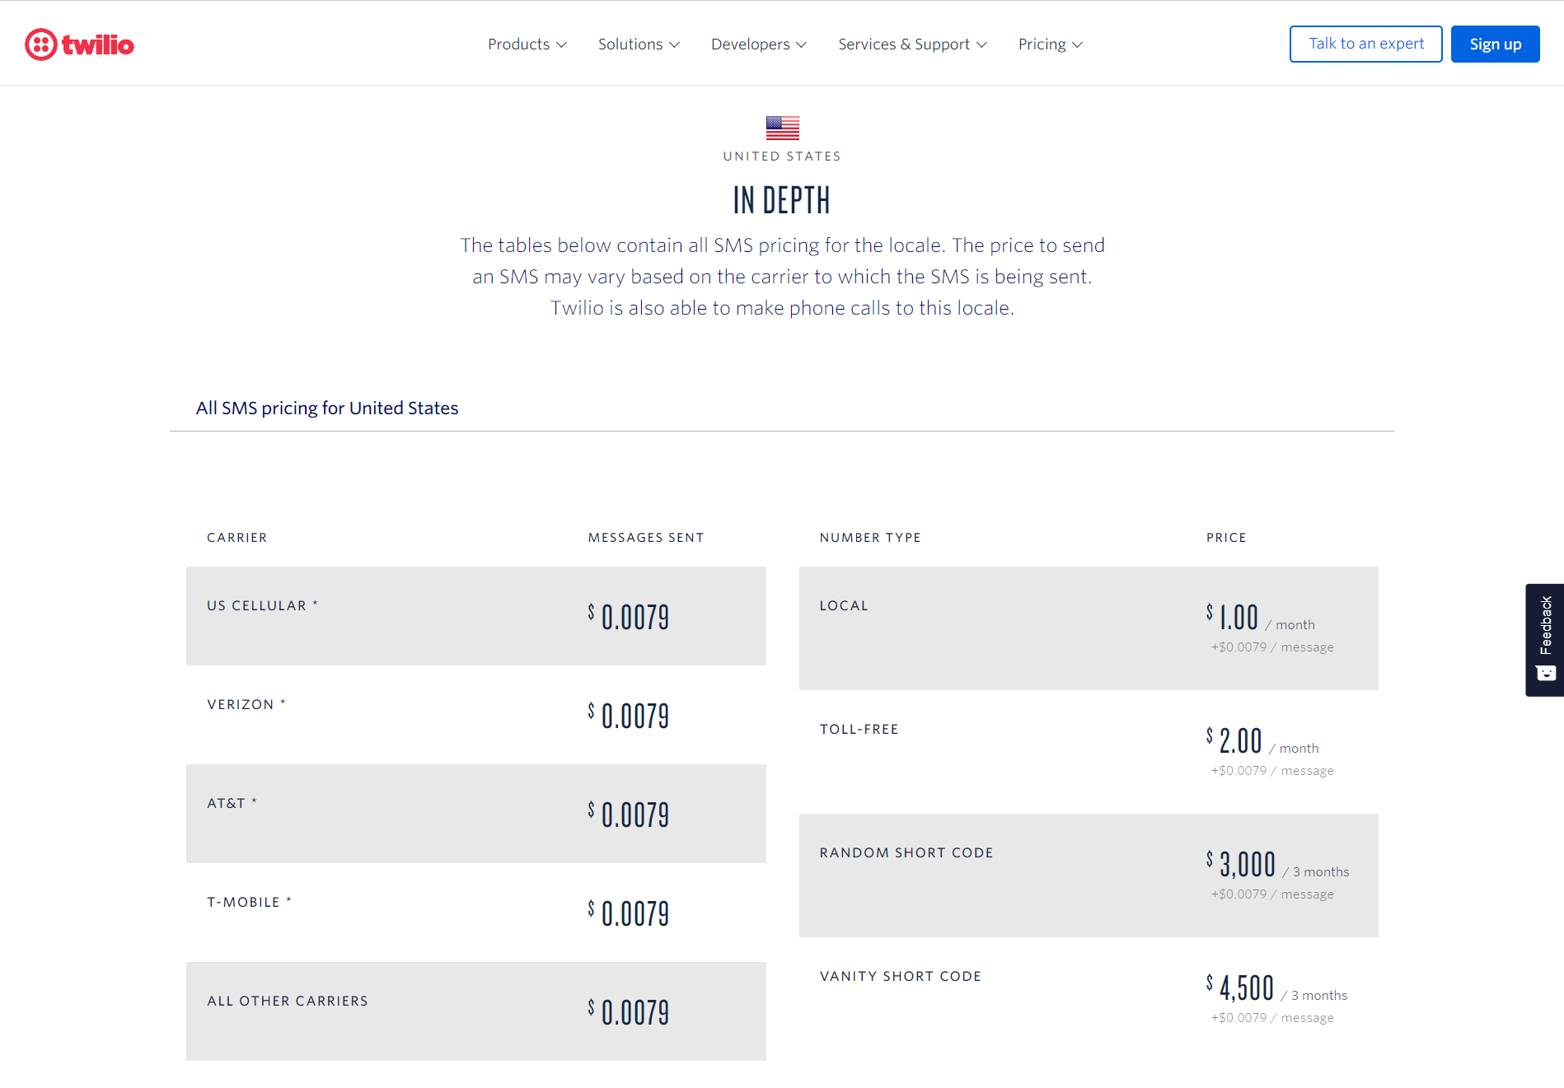Click the PRICE column header

click(1226, 537)
